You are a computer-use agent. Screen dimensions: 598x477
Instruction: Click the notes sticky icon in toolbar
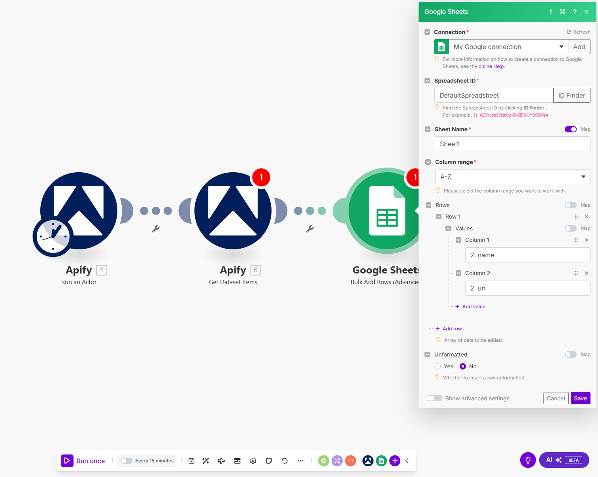pyautogui.click(x=269, y=461)
